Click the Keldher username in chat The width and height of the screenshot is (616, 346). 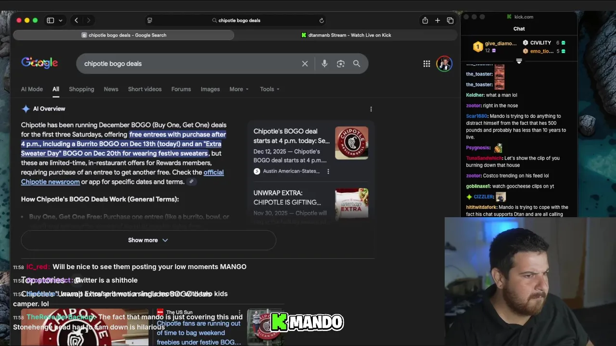475,95
